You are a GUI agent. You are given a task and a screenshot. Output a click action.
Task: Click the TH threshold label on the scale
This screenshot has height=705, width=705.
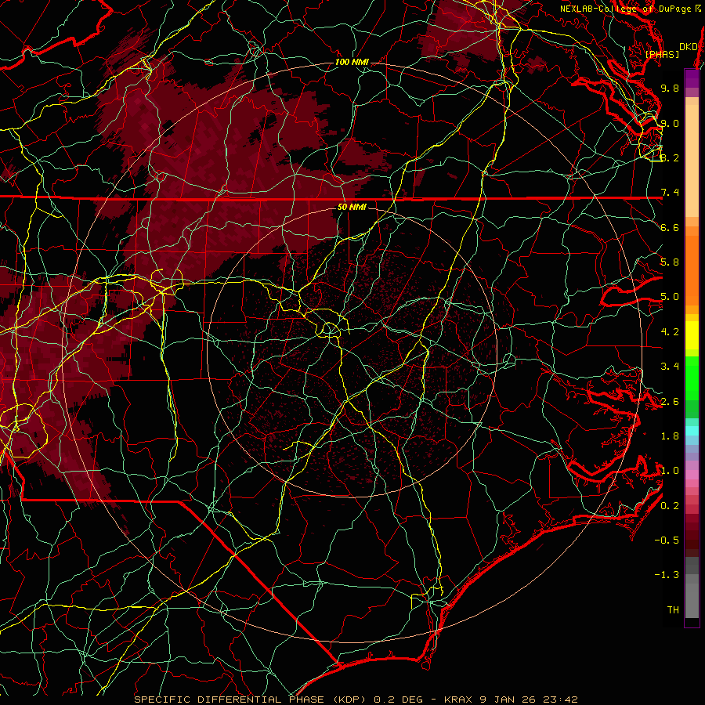(673, 609)
